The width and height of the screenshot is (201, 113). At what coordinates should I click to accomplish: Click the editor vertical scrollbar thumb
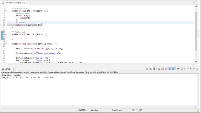pyautogui.click(x=196, y=31)
